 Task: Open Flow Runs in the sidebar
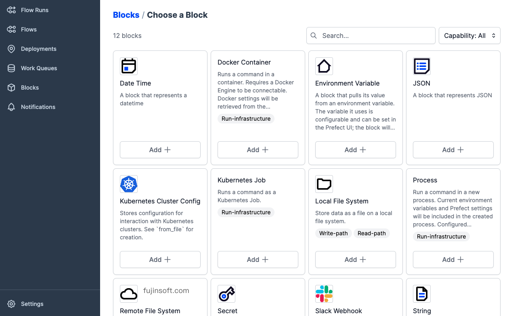[34, 10]
